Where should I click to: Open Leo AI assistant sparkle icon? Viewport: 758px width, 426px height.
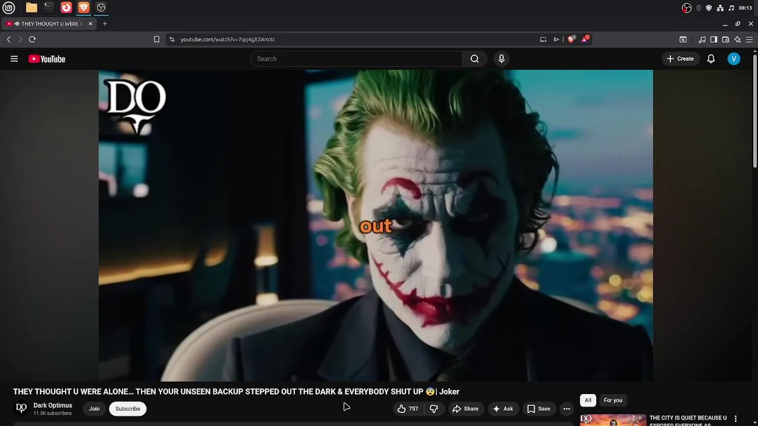[x=737, y=40]
